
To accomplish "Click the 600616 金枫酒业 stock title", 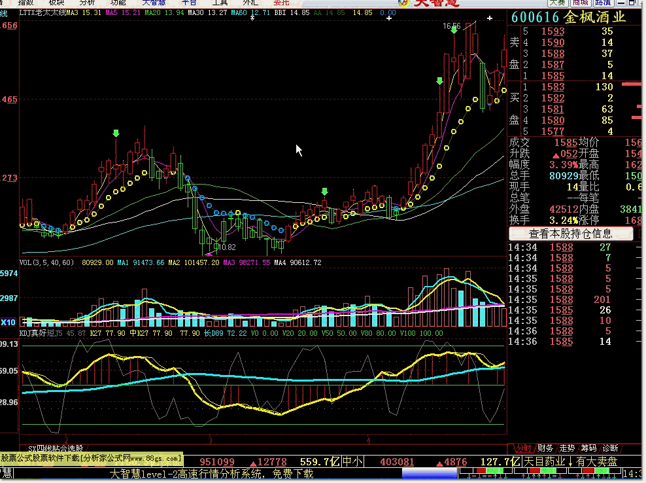I will (x=569, y=17).
